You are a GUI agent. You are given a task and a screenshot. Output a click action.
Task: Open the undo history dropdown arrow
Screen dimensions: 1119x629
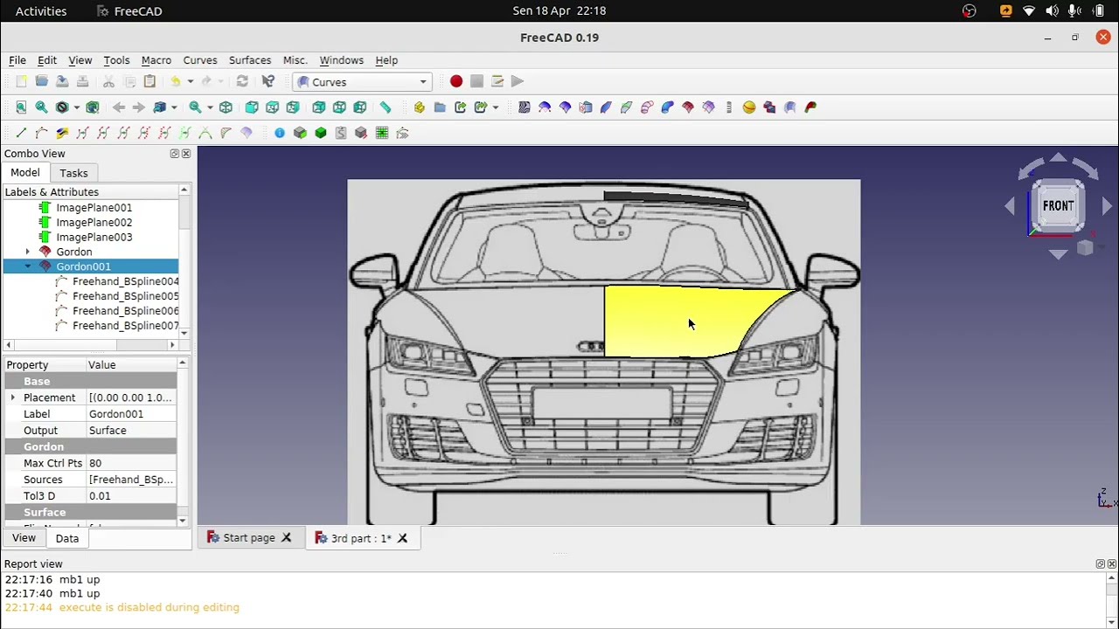pos(190,82)
